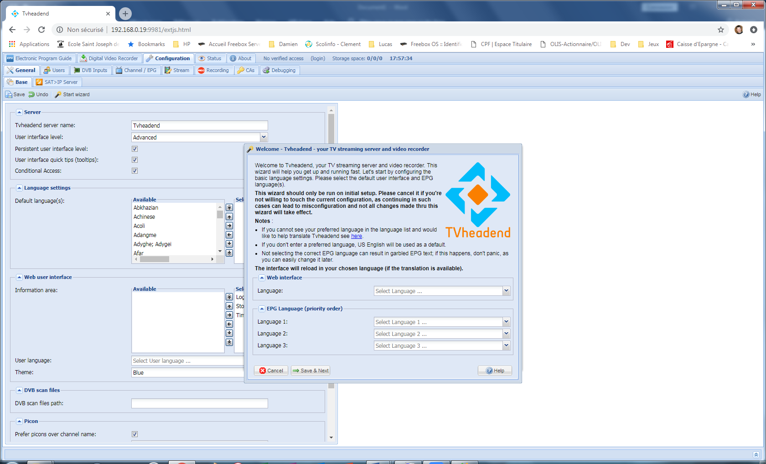Remove language with left arrow in Language settings
This screenshot has height=464, width=766.
tap(229, 235)
